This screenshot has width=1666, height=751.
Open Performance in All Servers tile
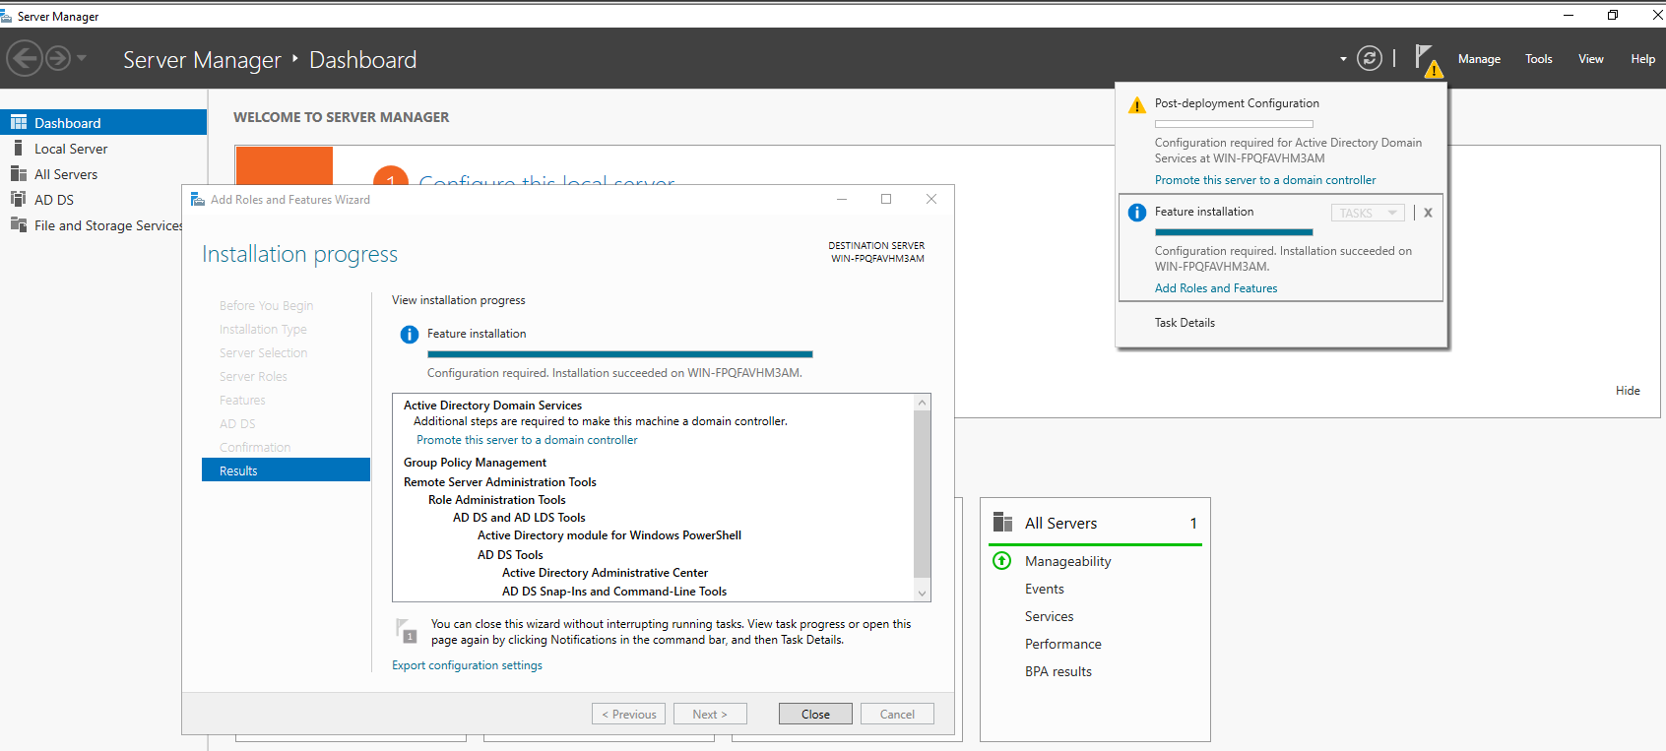pyautogui.click(x=1062, y=644)
